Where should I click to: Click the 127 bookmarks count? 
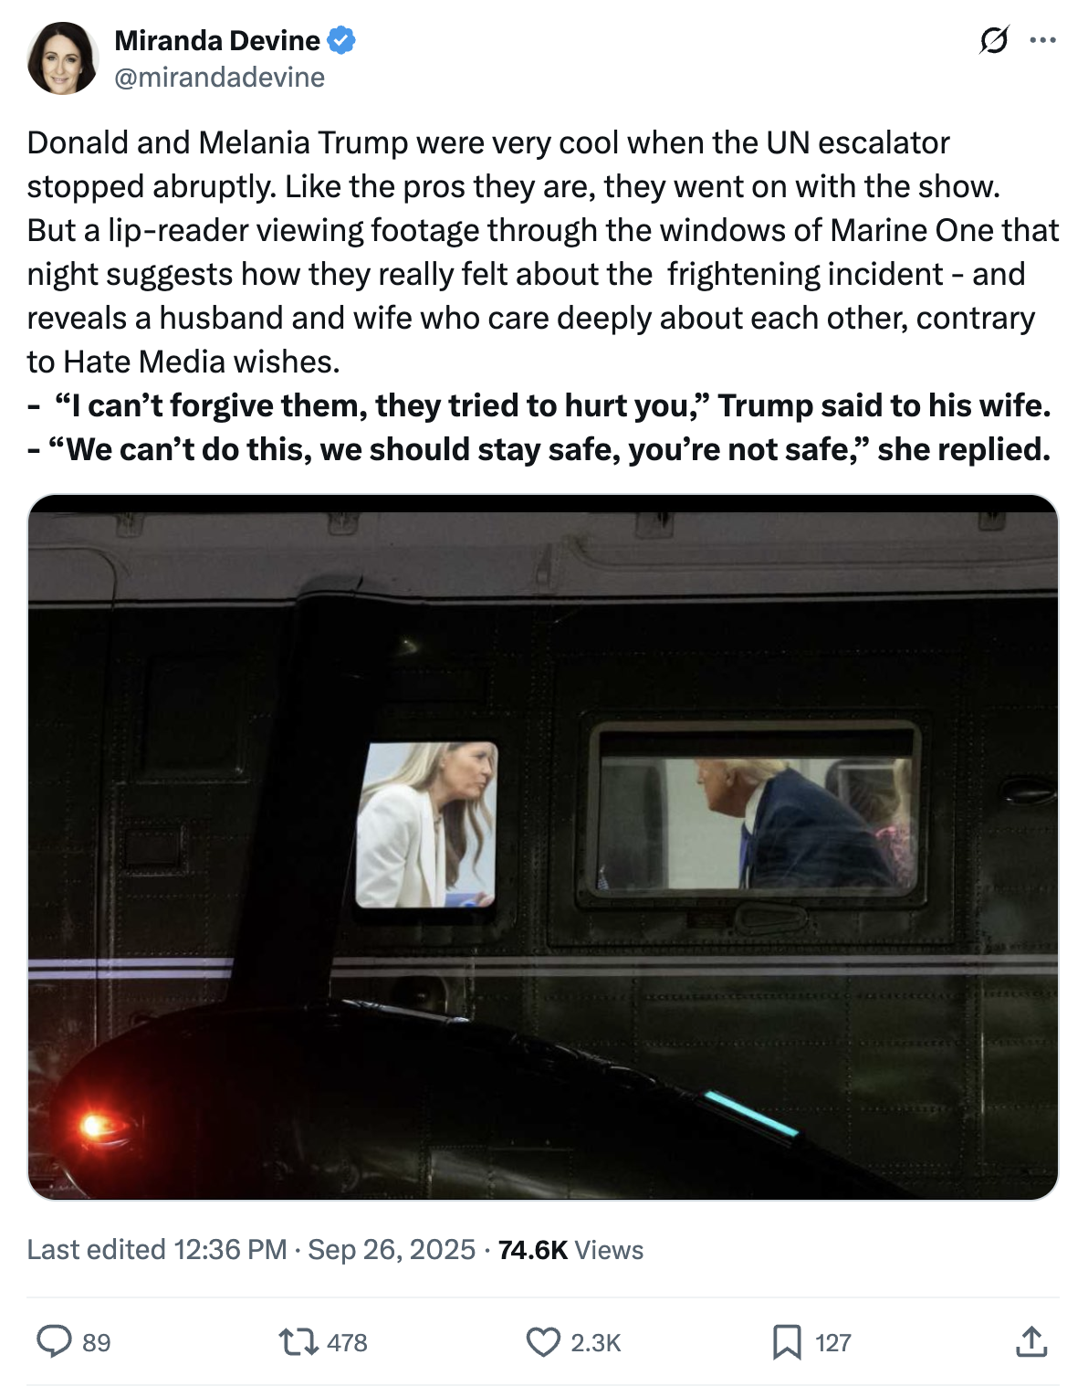pyautogui.click(x=832, y=1342)
